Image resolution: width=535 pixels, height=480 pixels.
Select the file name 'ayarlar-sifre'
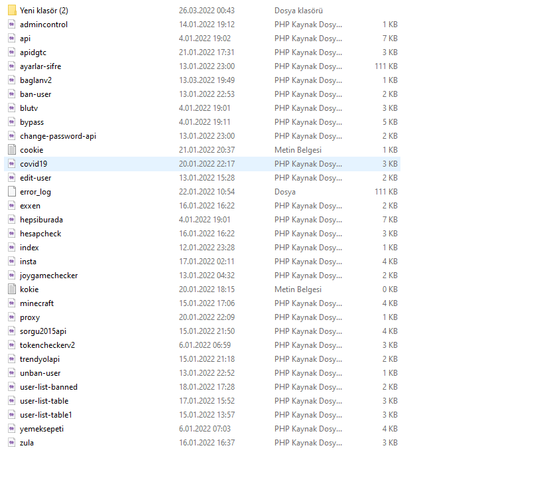click(x=40, y=66)
